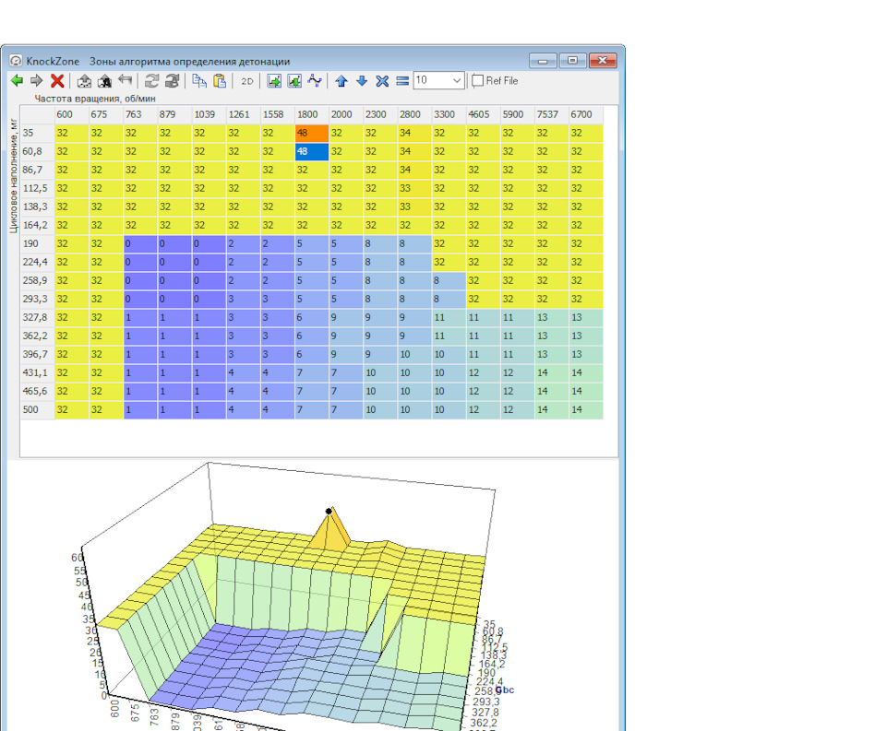Click the KnockZone window title icon
This screenshot has height=731, width=886.
[16, 61]
